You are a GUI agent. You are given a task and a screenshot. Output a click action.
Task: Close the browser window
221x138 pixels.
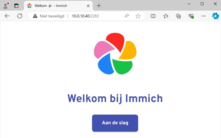coord(215,4)
